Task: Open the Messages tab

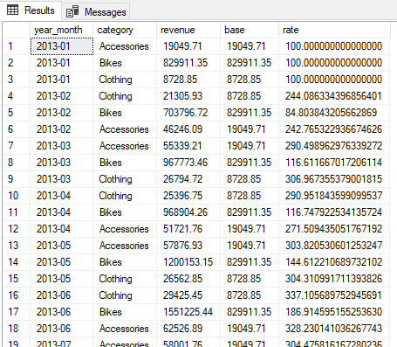Action: point(96,12)
